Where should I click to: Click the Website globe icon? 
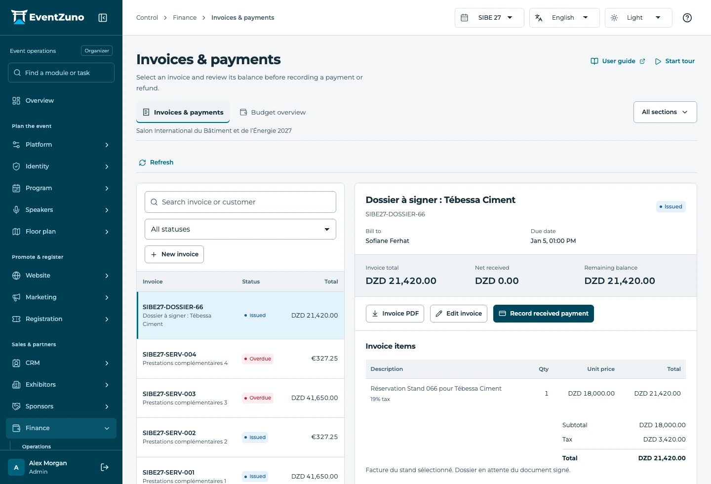[x=16, y=276]
